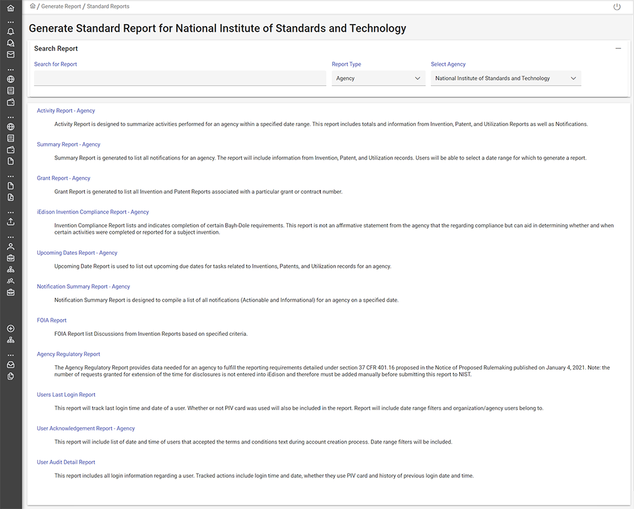This screenshot has height=509, width=634.
Task: Expand the Select Agency dropdown
Action: point(505,79)
